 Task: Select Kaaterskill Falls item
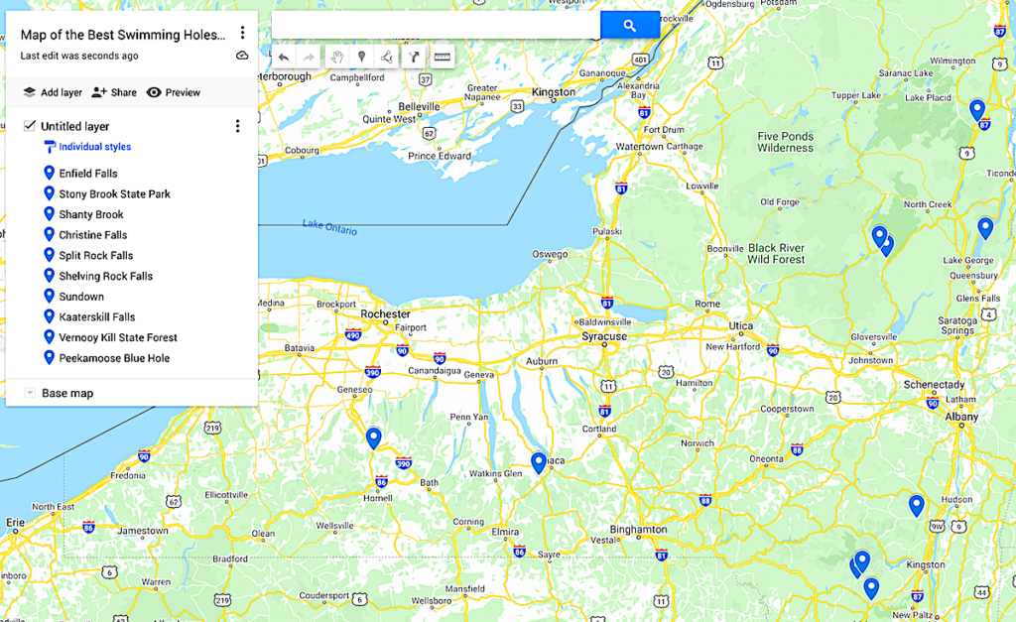(97, 316)
